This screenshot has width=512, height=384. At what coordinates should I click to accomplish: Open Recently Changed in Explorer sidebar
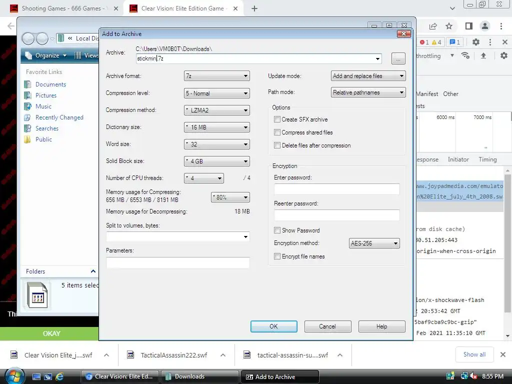[59, 117]
